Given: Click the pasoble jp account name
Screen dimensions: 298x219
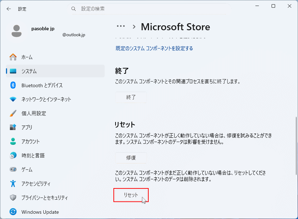Looking at the screenshot, I should click(x=43, y=28).
